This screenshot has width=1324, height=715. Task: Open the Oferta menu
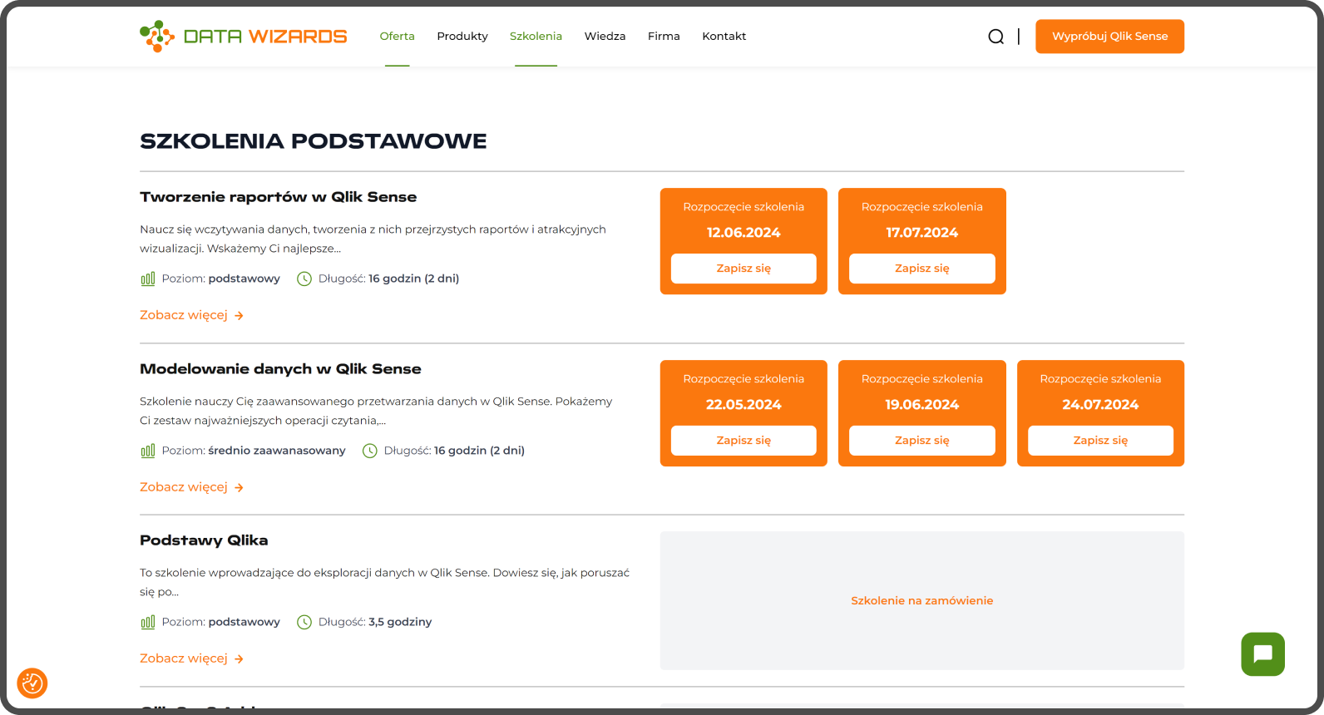click(x=397, y=37)
